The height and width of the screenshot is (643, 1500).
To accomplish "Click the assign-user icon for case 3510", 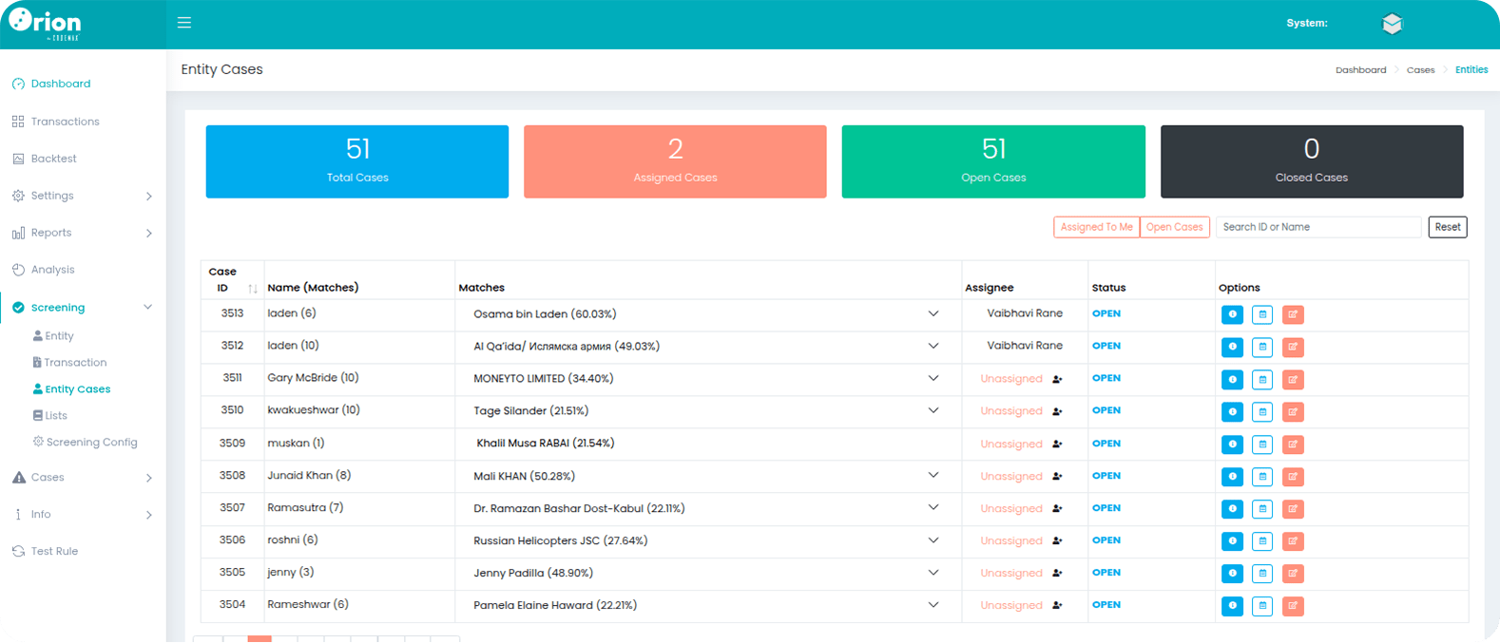I will coord(1057,412).
